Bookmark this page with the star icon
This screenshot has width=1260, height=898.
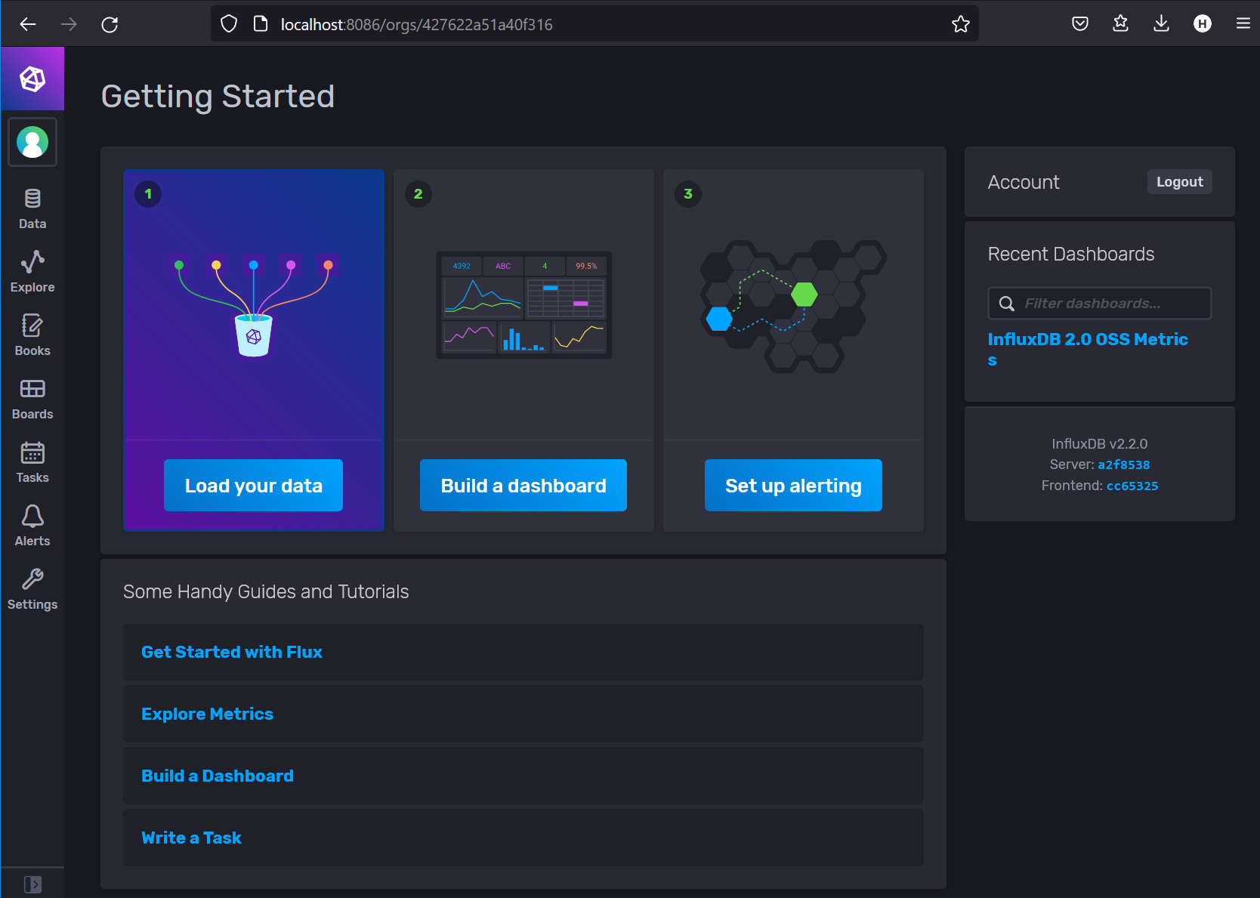960,24
